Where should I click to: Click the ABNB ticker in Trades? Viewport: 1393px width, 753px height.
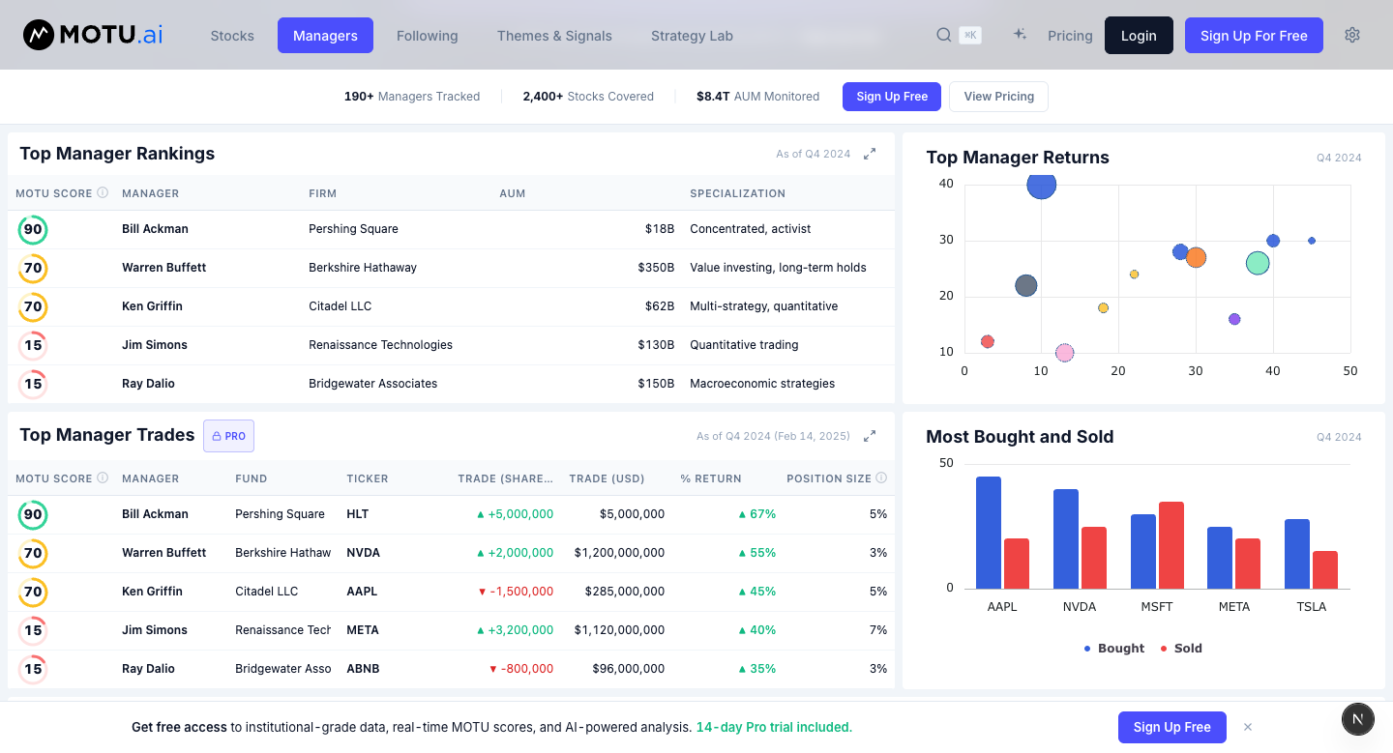pos(363,669)
